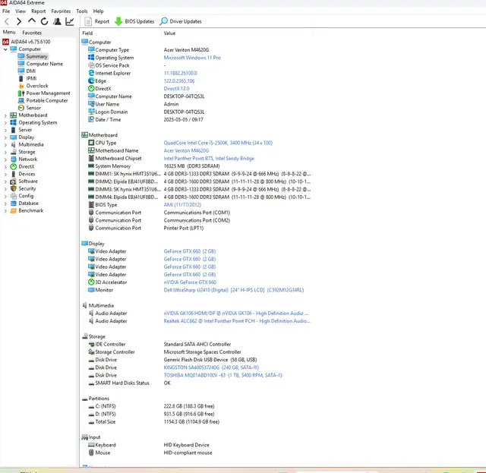Click the Operating System Windows icon in list

pos(91,58)
